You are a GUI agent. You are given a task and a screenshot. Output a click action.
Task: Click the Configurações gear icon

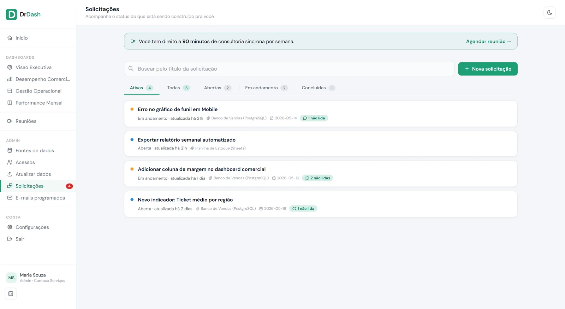[x=10, y=227]
